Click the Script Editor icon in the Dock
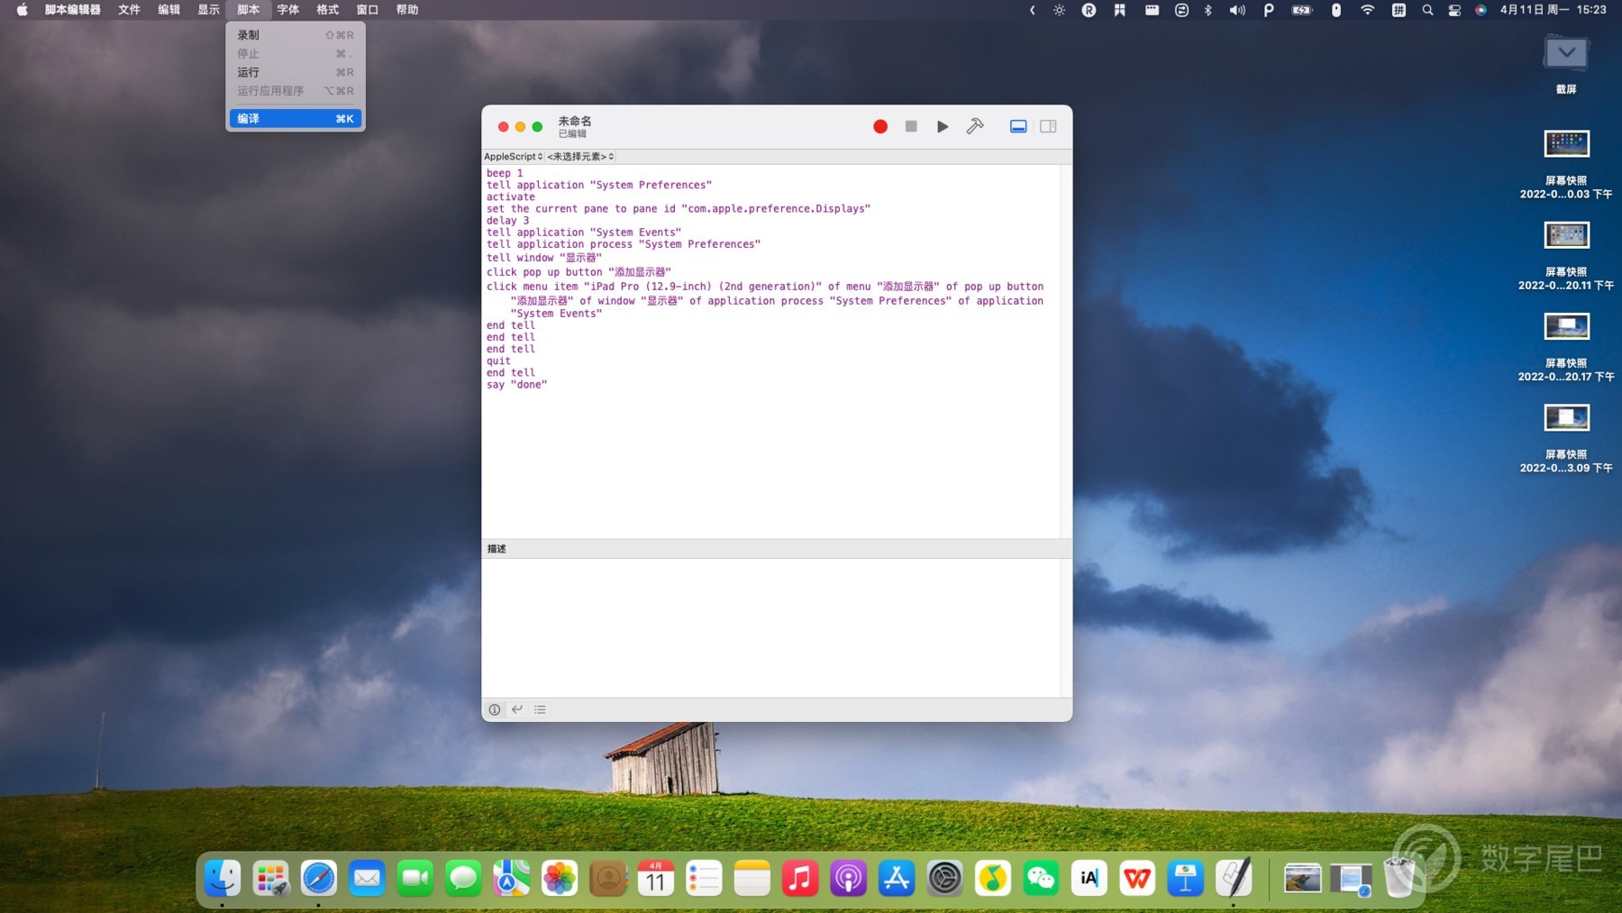 [x=1234, y=878]
